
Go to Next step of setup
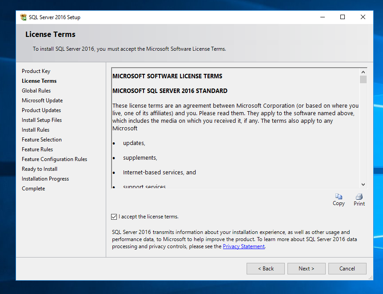click(306, 269)
